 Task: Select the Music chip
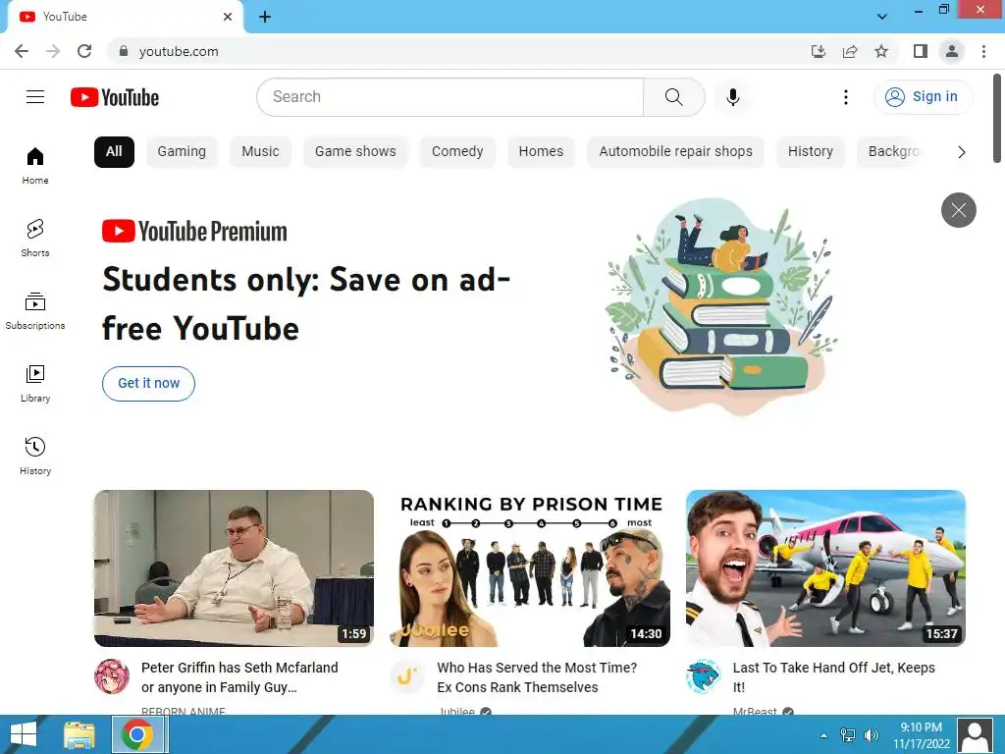[260, 152]
